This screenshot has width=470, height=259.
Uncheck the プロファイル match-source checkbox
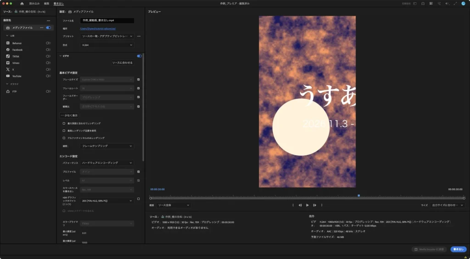tap(139, 172)
